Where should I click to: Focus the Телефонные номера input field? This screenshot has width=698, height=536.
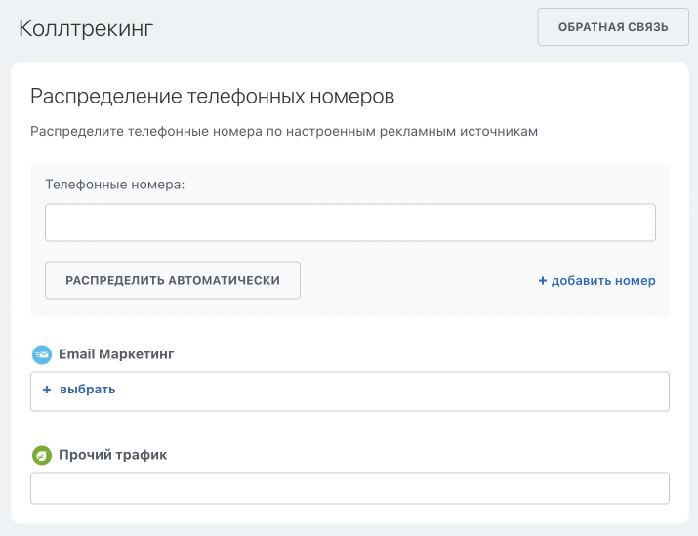point(349,223)
